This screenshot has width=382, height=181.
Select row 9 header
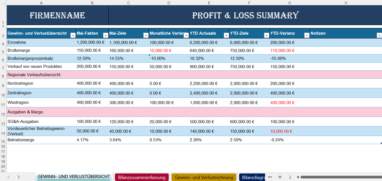pos(3,85)
